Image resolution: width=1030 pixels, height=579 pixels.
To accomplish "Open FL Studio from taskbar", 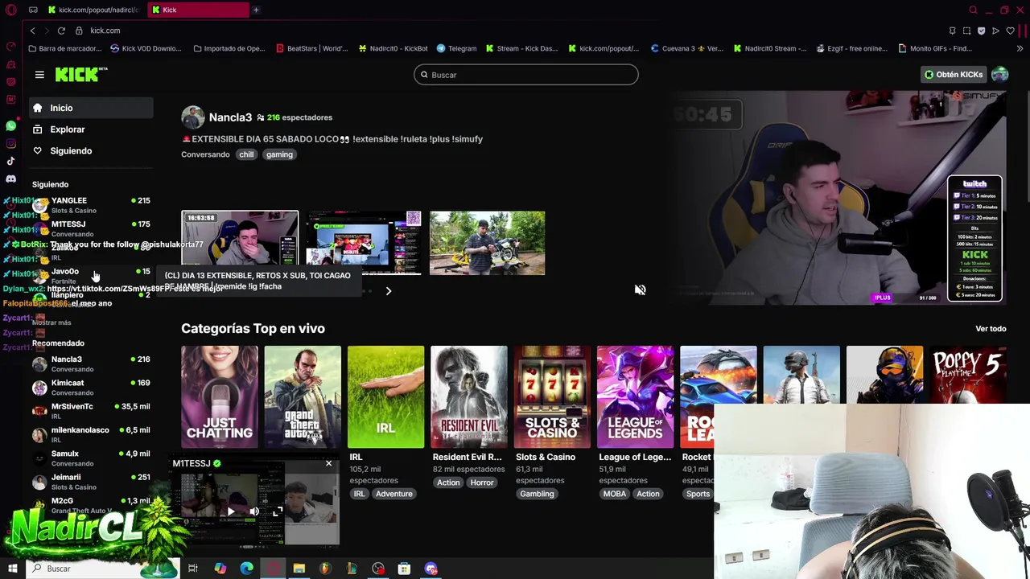I will coord(325,569).
